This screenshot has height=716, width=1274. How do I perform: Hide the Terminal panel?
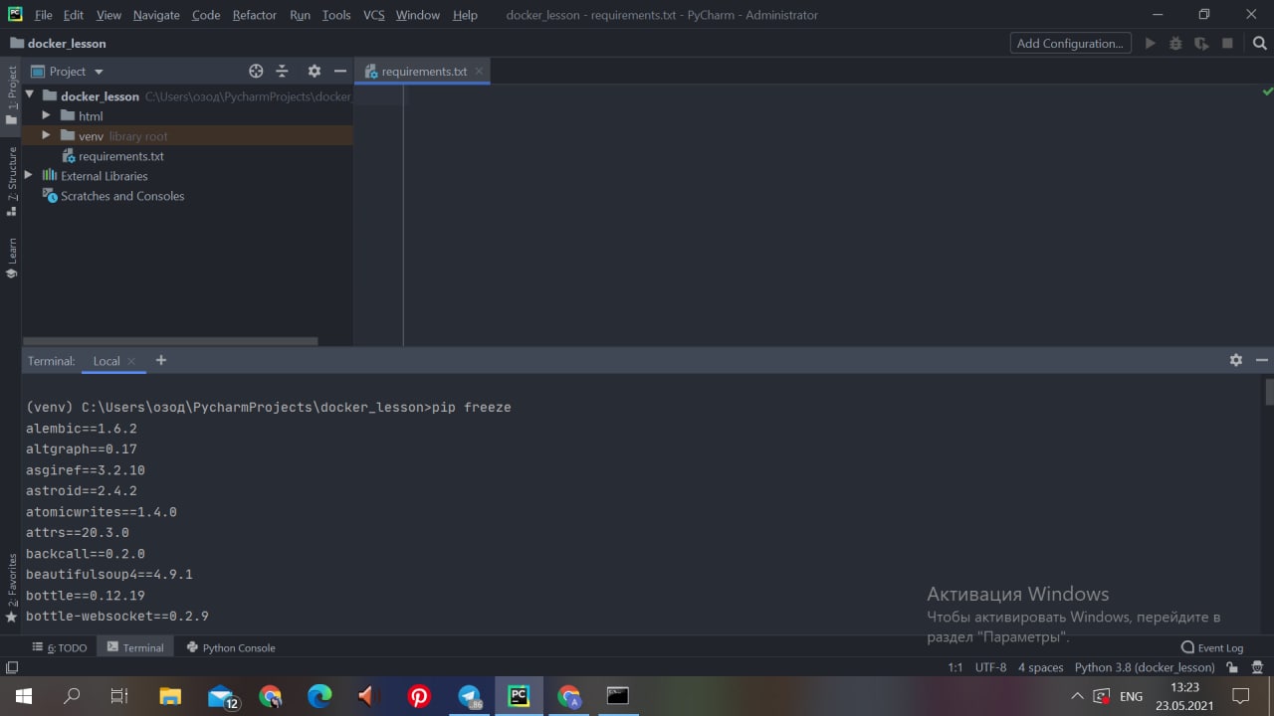click(x=1262, y=360)
